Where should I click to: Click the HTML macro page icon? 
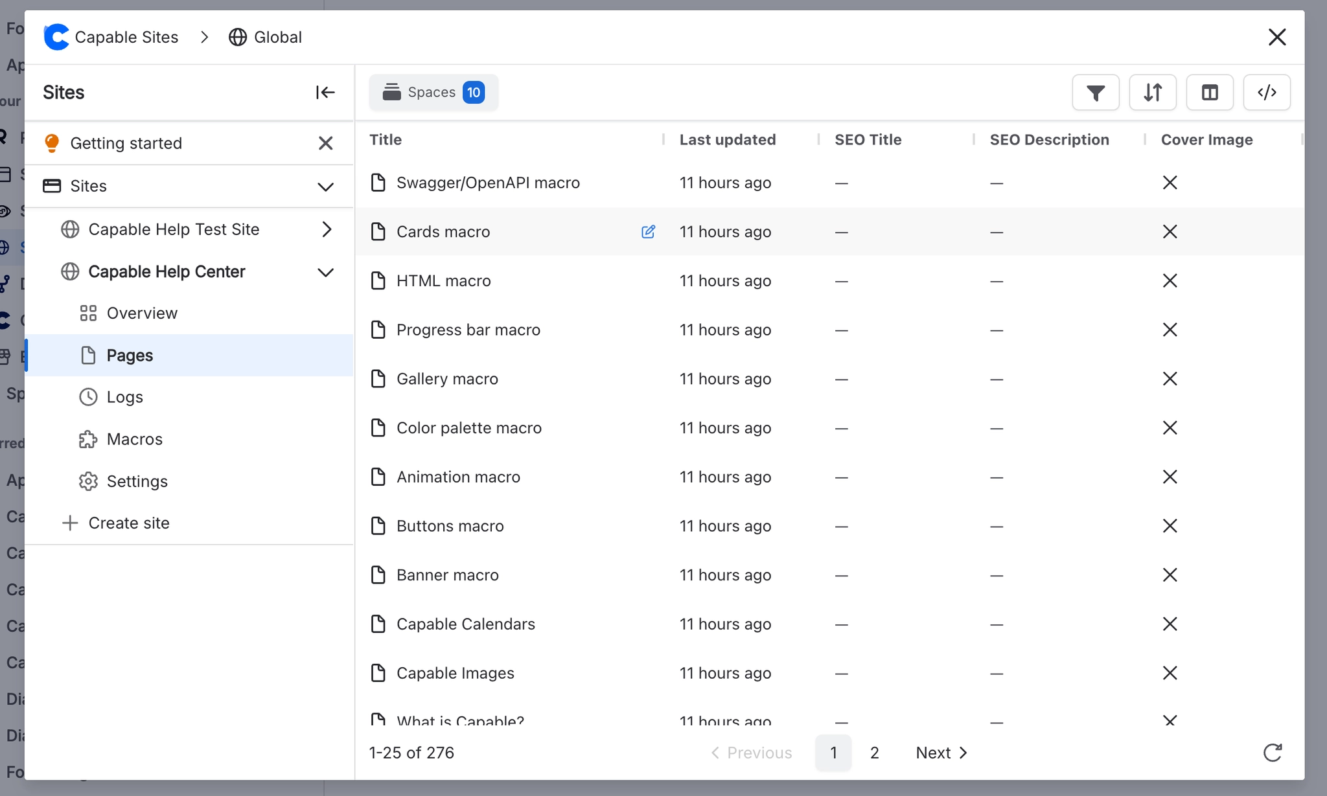click(x=378, y=280)
